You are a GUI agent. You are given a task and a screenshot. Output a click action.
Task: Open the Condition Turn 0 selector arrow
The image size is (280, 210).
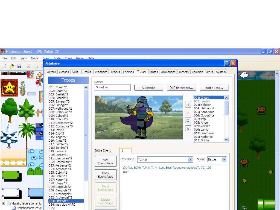190,160
